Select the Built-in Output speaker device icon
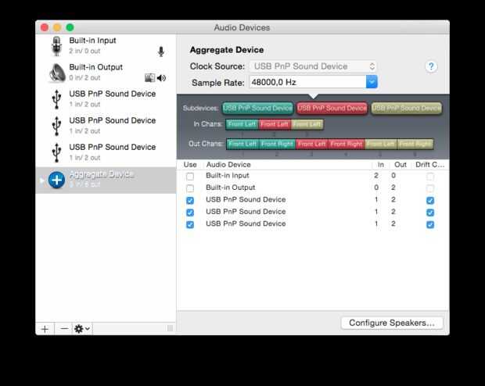 (x=57, y=73)
